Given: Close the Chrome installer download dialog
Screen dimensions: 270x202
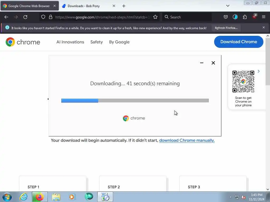Looking at the screenshot, I should (213, 63).
